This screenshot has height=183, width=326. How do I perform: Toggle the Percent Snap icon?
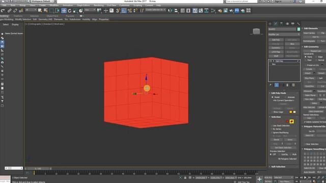click(x=129, y=10)
